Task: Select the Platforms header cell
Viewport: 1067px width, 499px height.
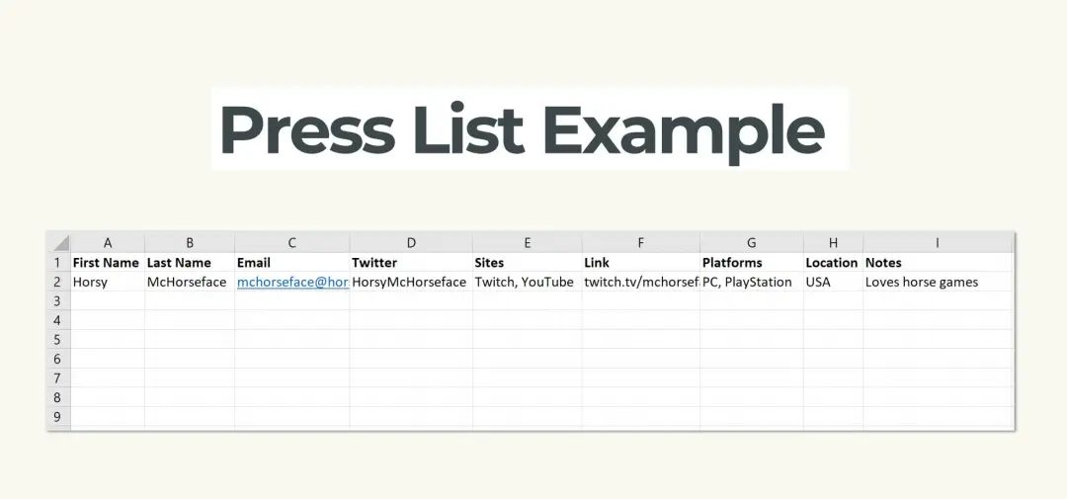Action: [751, 263]
